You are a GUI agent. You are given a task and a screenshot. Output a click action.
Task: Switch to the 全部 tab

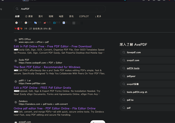point(17,16)
